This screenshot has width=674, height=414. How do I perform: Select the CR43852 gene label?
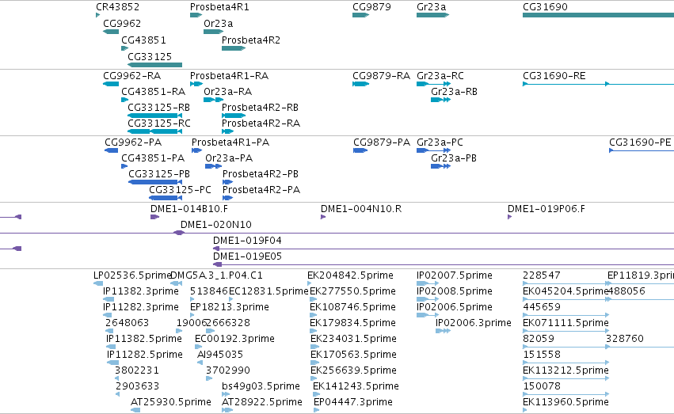tap(117, 7)
